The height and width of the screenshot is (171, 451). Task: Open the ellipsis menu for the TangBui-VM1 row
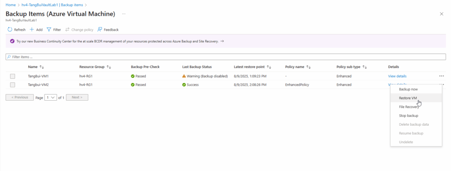point(441,76)
